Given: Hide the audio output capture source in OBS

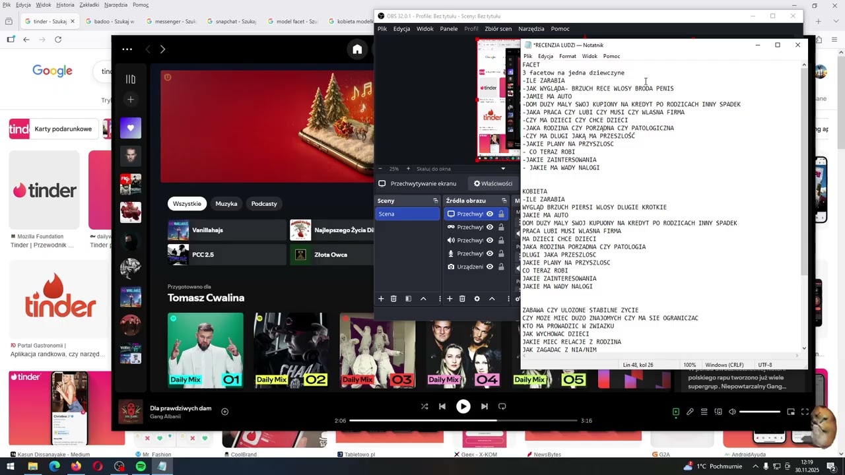Looking at the screenshot, I should pos(490,240).
